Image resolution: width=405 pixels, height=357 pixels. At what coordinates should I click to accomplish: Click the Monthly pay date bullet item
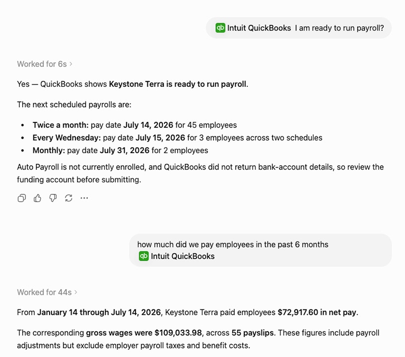(x=121, y=150)
